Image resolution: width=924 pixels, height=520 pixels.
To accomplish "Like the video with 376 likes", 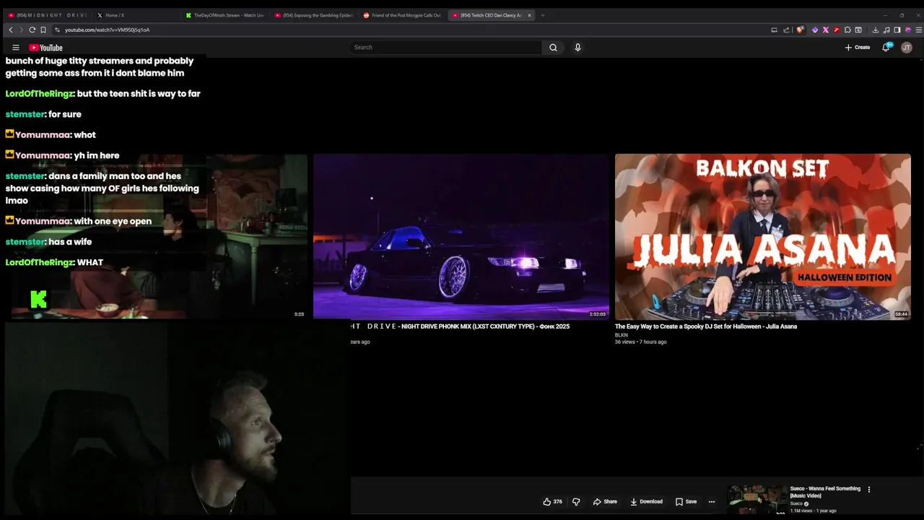I will 553,501.
